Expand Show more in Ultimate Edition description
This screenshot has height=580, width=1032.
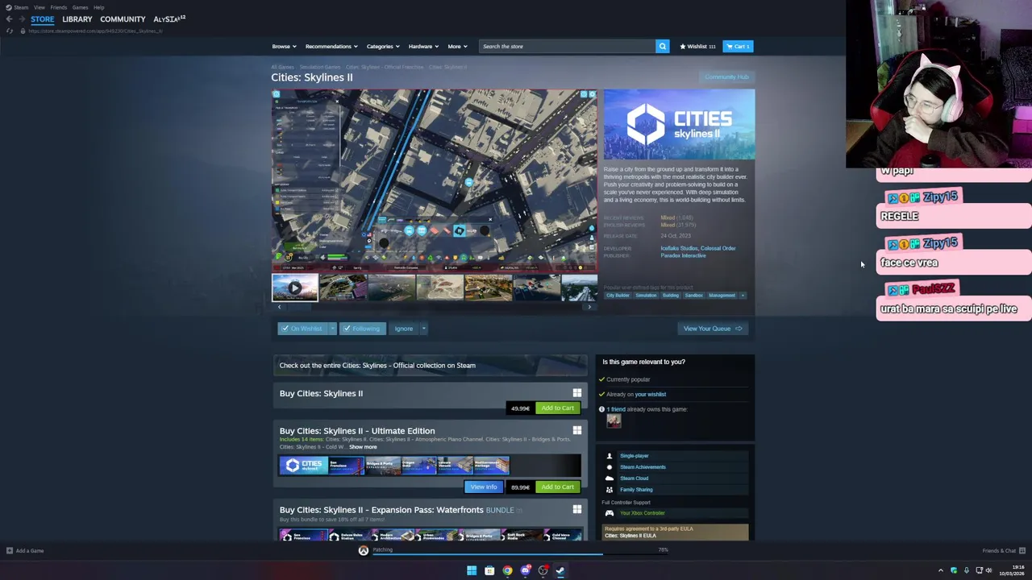(x=363, y=447)
